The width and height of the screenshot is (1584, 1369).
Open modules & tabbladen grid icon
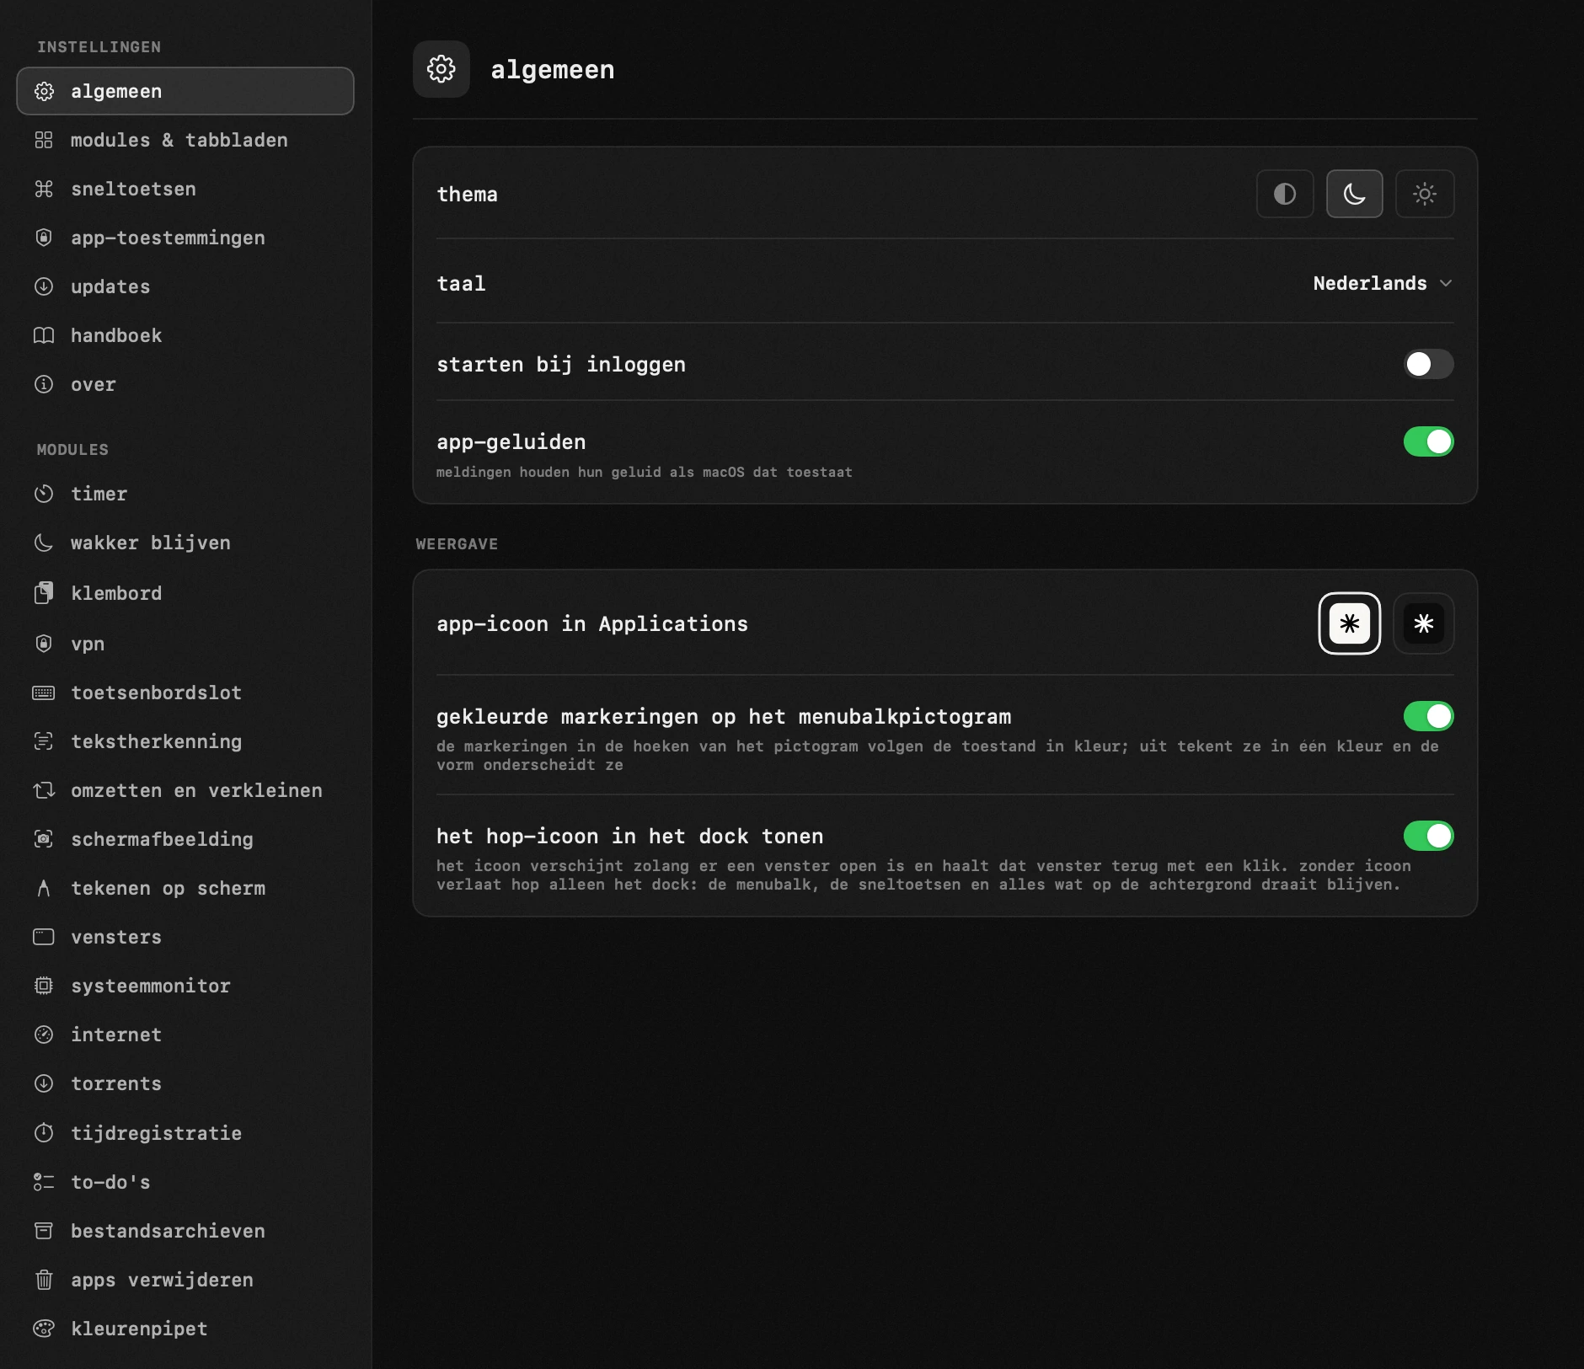click(x=44, y=140)
